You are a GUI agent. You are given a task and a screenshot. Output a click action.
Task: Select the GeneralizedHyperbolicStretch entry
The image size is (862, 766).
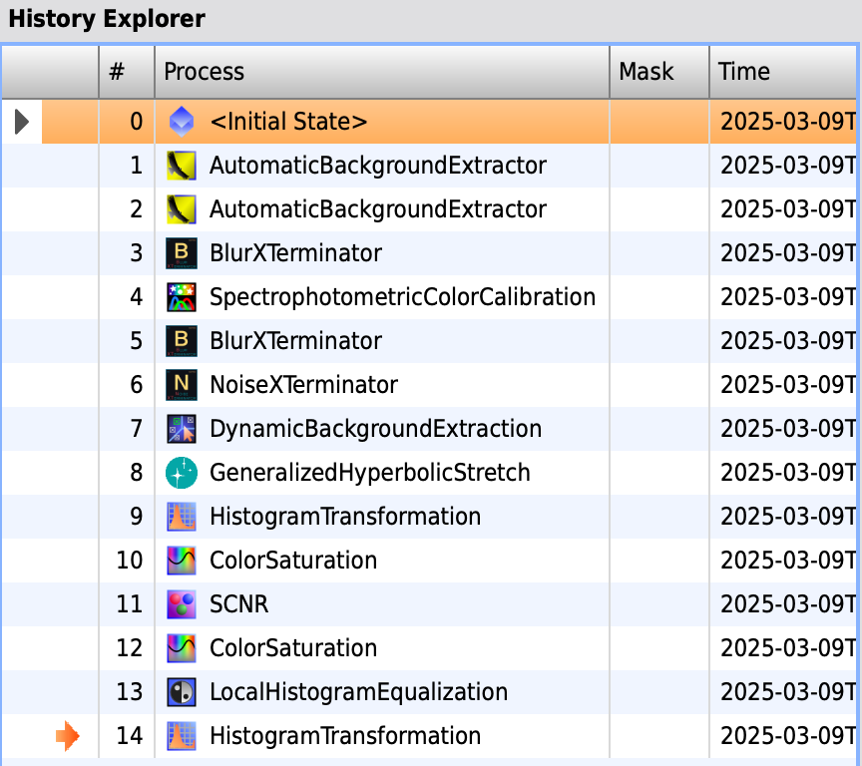pyautogui.click(x=370, y=473)
